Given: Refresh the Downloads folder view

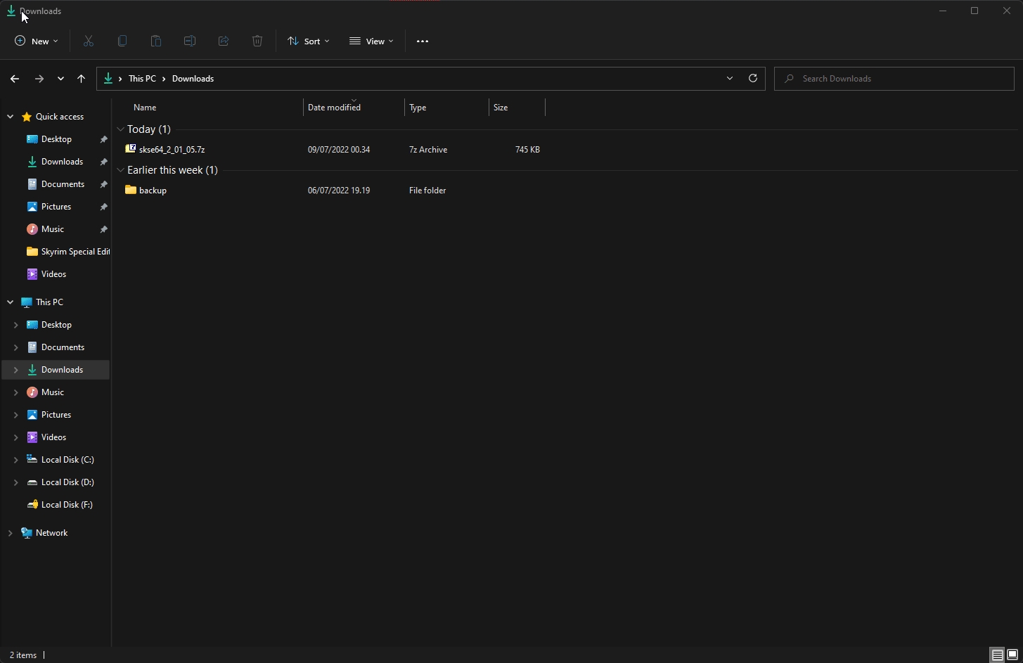Looking at the screenshot, I should (752, 79).
